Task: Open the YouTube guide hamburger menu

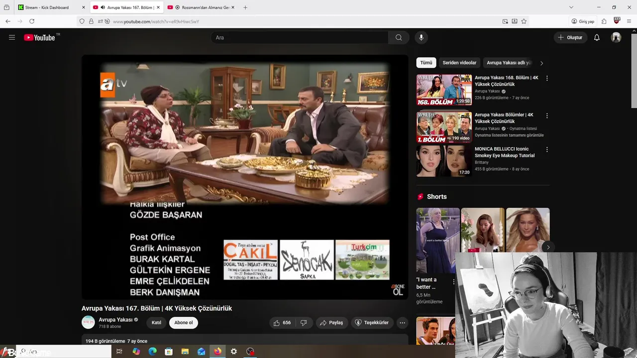Action: (x=12, y=37)
